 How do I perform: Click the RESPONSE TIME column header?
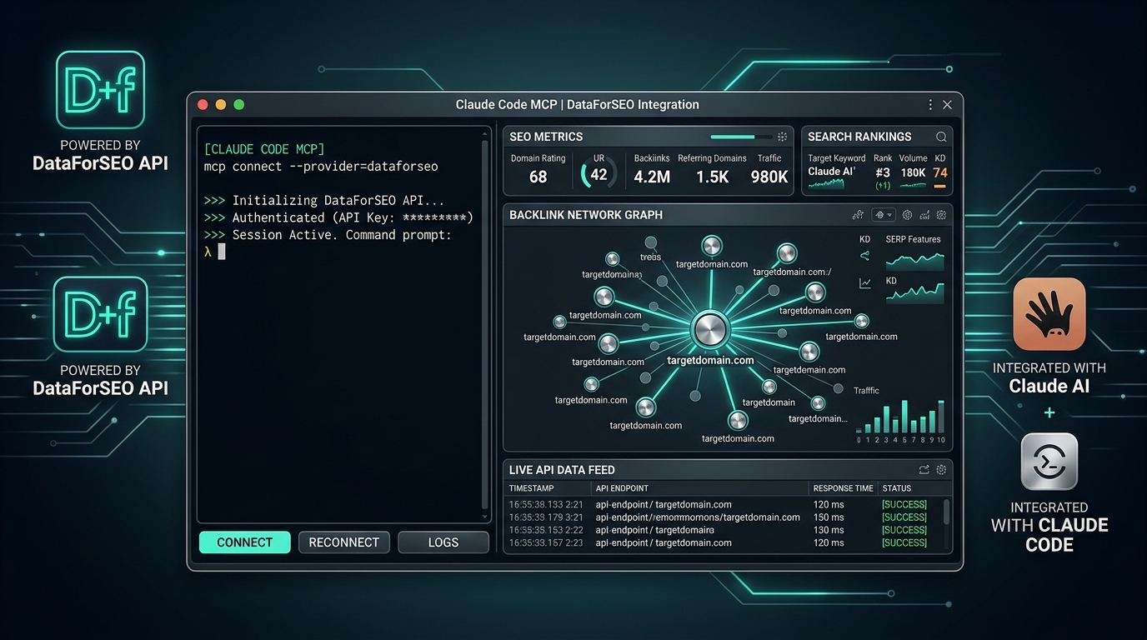tap(844, 488)
